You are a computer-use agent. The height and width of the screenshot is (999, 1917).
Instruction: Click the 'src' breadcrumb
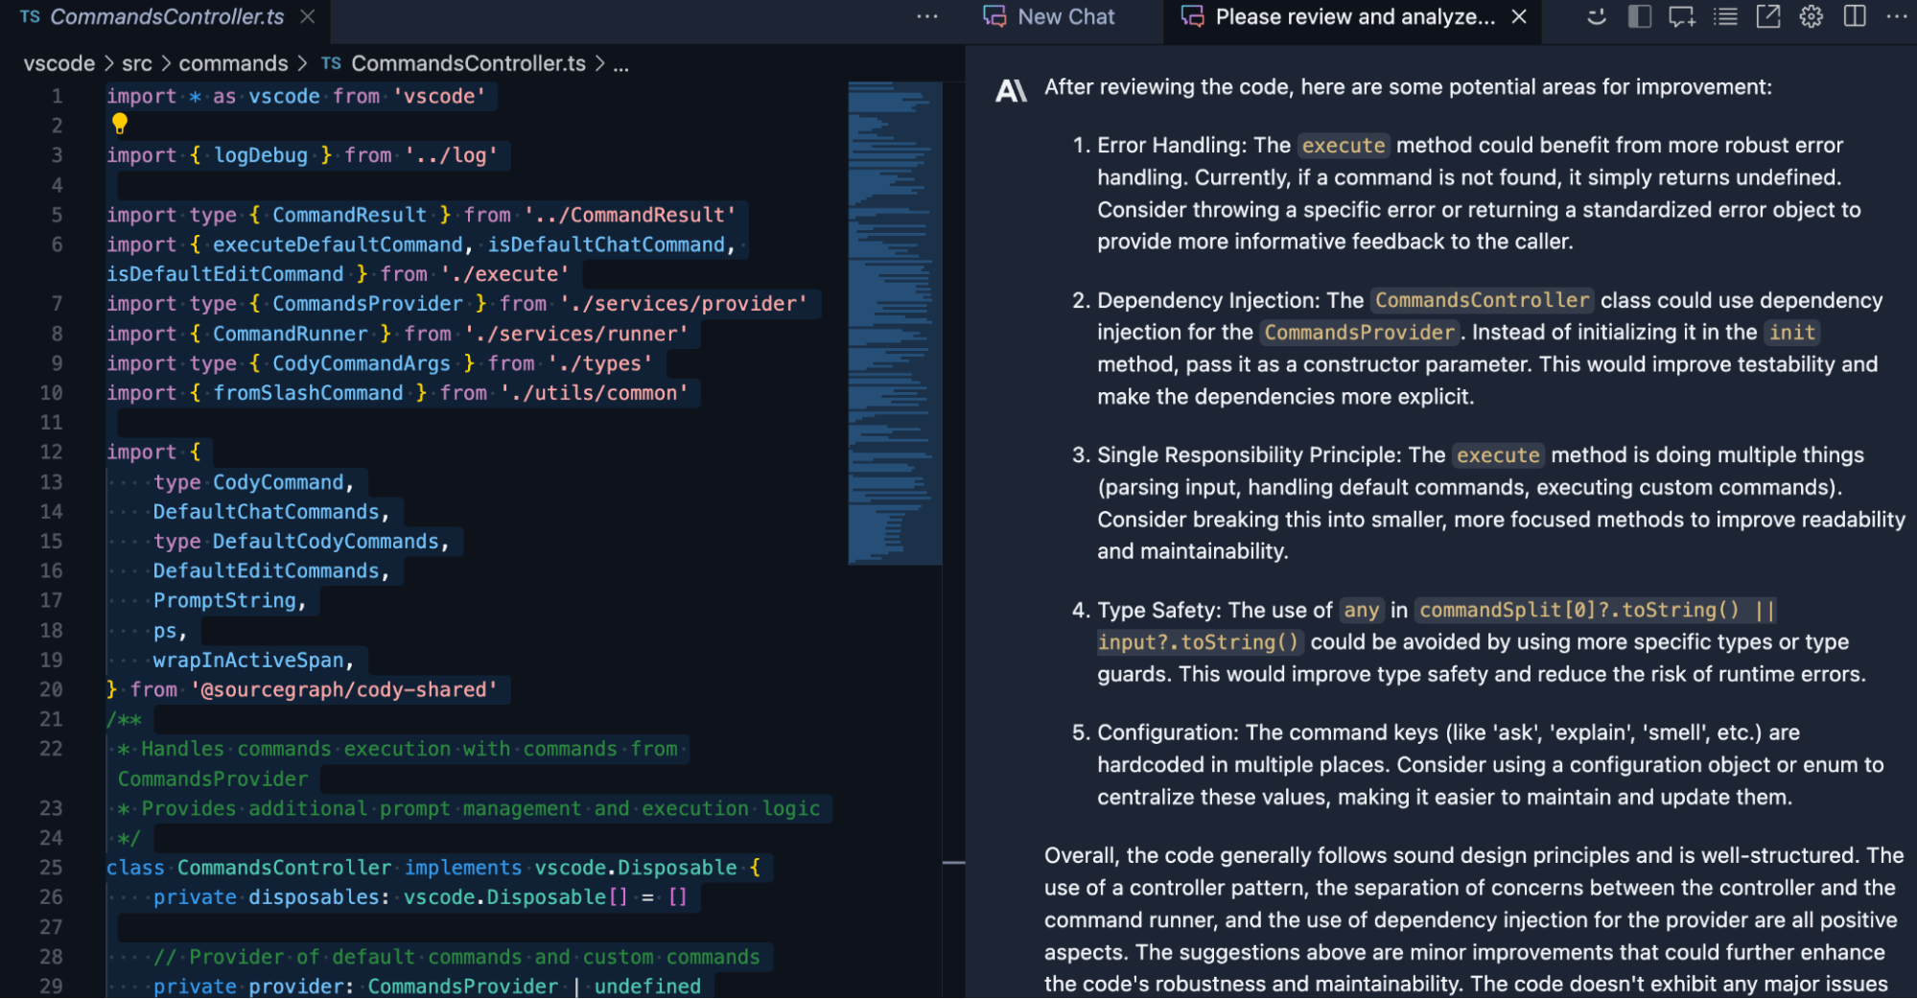(137, 63)
